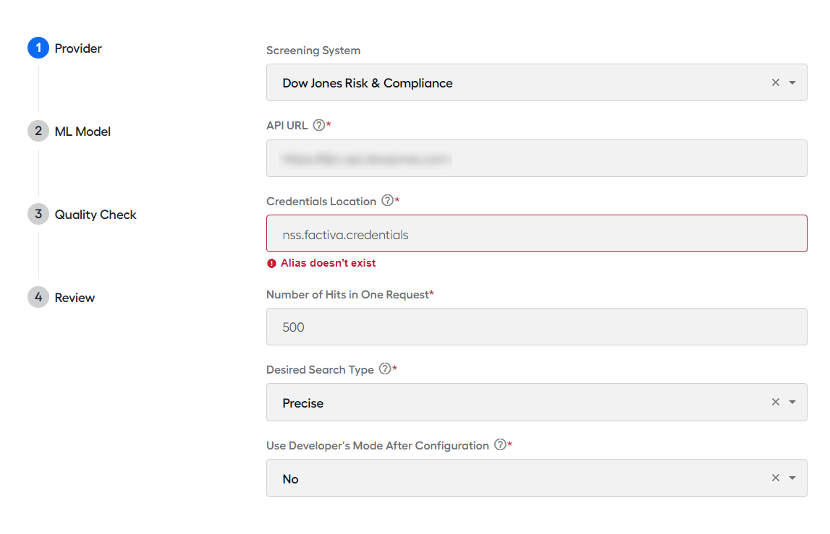Click the 'Number of Hits in One Request' label
830x534 pixels.
347,295
